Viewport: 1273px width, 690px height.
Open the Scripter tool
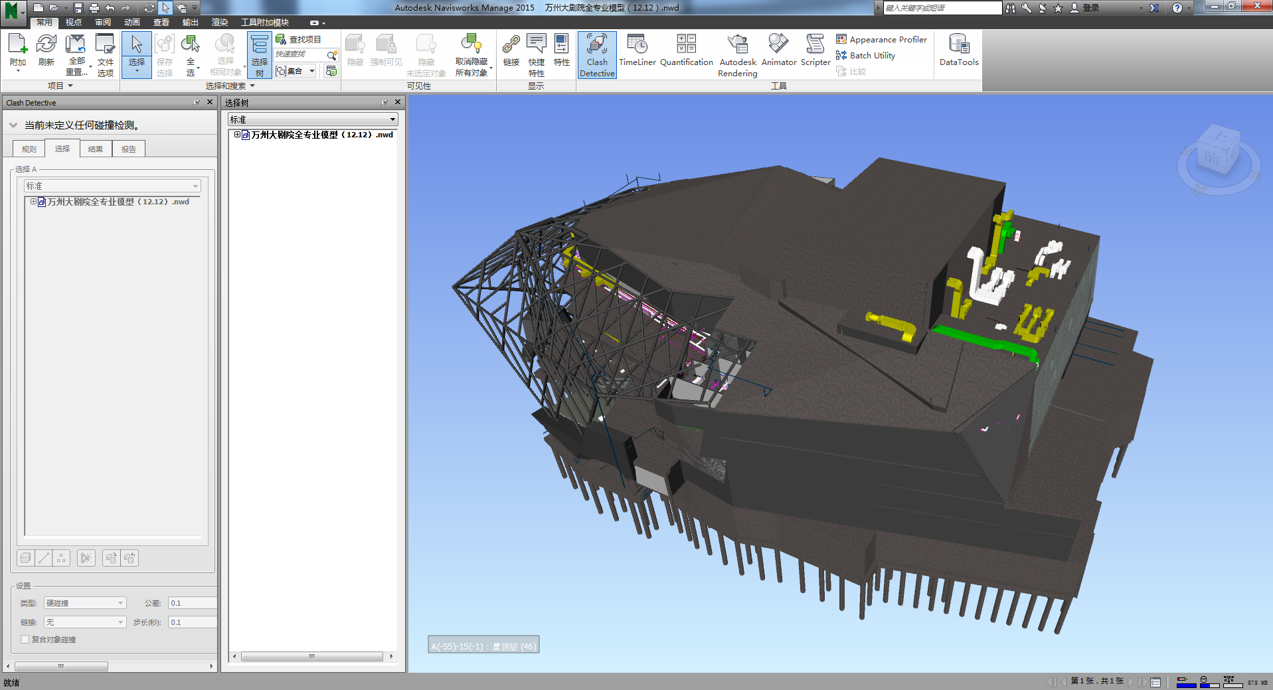point(815,50)
